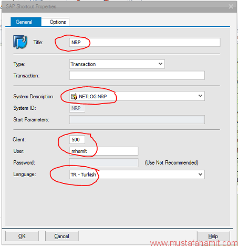238x246 pixels.
Task: Click the Transaction value in Type combo box
Action: pyautogui.click(x=83, y=64)
